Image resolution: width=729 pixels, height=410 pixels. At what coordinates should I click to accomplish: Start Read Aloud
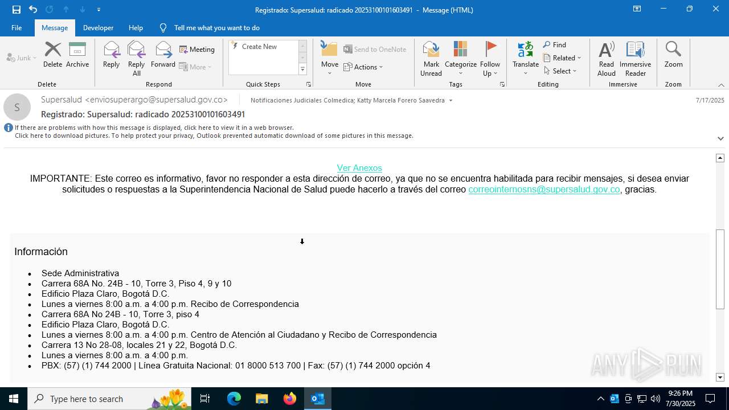[x=607, y=59]
